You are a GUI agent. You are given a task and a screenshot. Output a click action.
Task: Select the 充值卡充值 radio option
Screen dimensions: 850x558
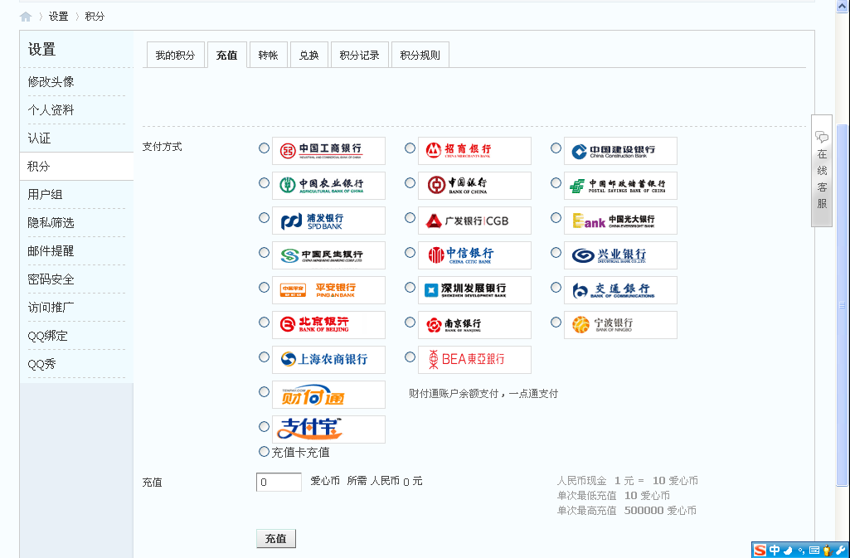click(264, 451)
